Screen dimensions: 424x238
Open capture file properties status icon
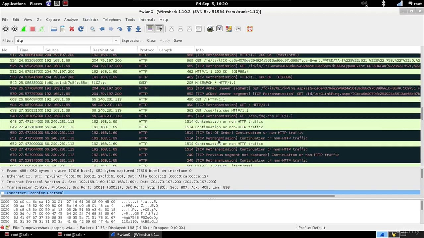(x=7, y=228)
